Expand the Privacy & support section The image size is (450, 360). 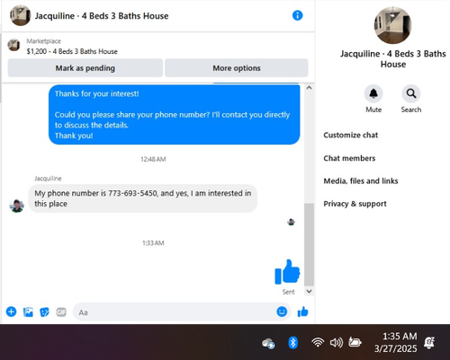tap(355, 204)
